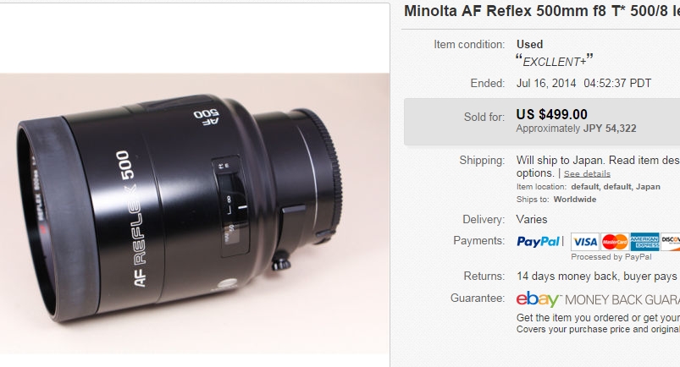Screen dimensions: 680x367
Task: Click the Item location Japan text
Action: [616, 187]
